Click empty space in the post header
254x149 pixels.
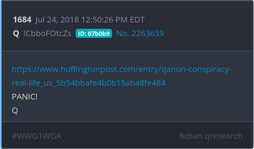(203, 26)
